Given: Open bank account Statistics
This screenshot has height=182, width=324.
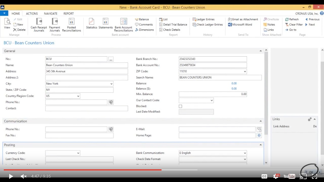Looking at the screenshot, I should point(91,23).
